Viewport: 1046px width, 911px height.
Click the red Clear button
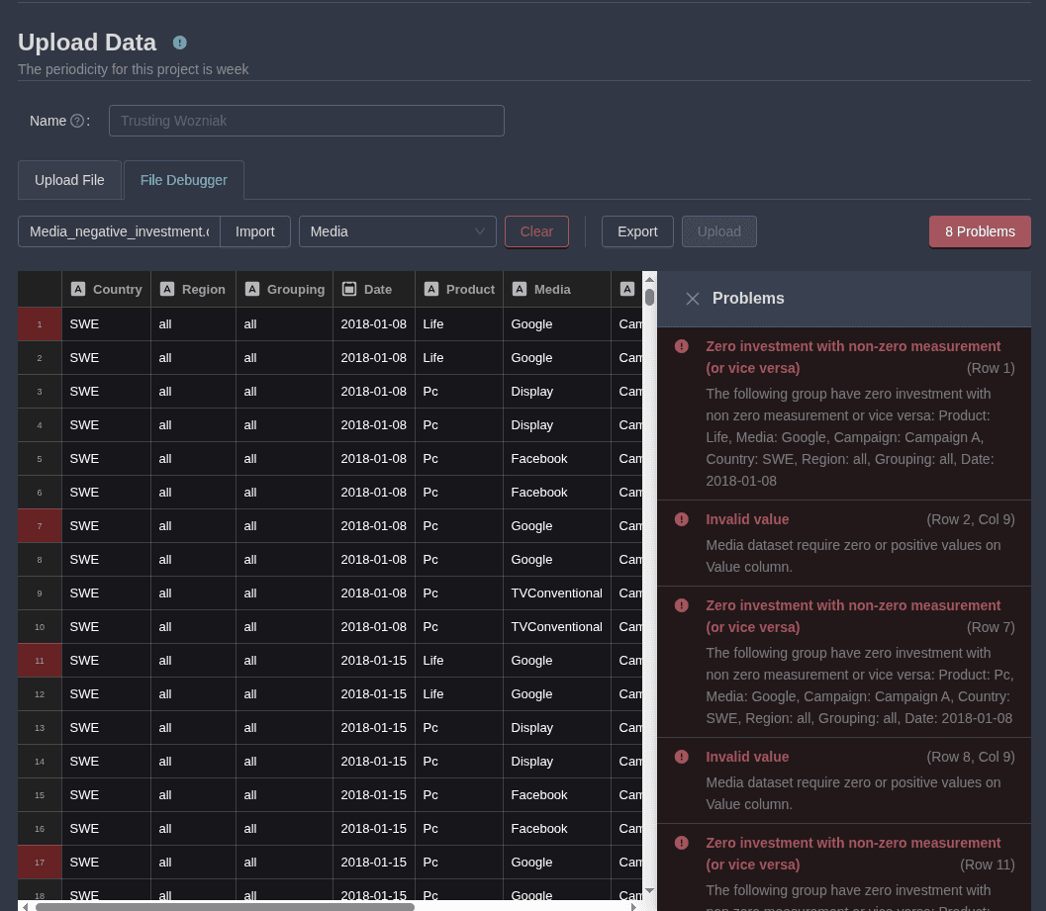click(536, 231)
